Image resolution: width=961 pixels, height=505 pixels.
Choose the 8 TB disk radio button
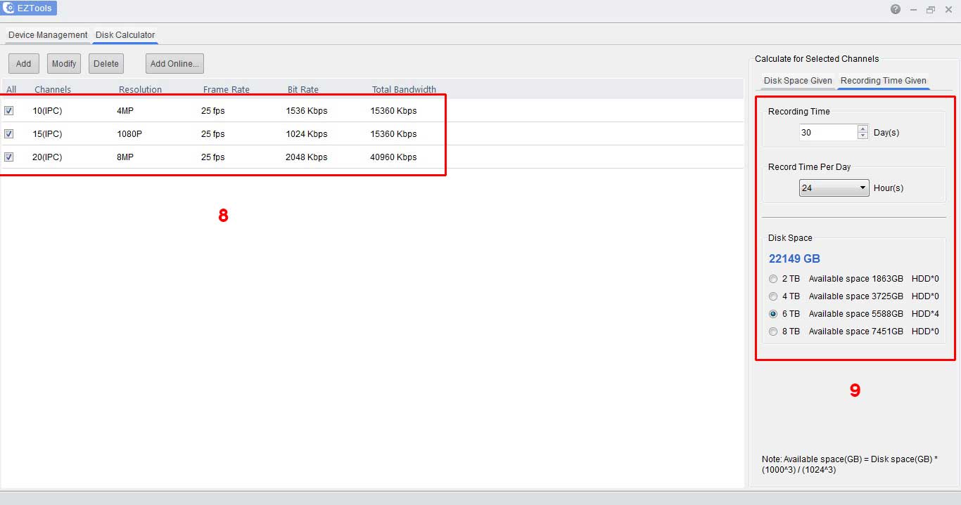click(773, 332)
